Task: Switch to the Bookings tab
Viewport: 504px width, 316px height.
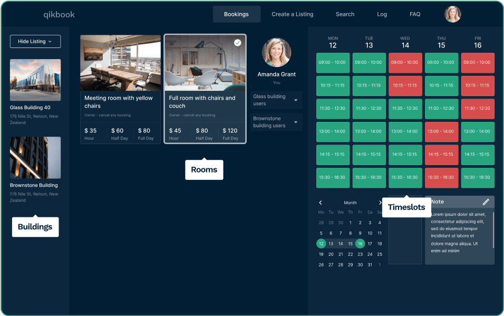Action: click(x=236, y=14)
